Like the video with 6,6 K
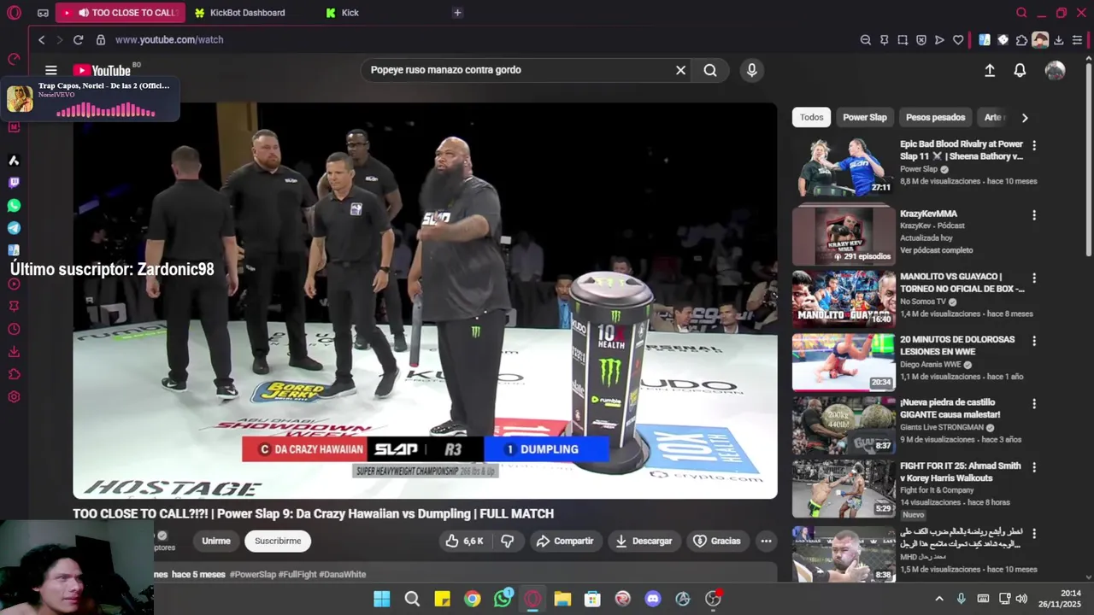Screen dimensions: 1094x615 pyautogui.click(x=464, y=541)
